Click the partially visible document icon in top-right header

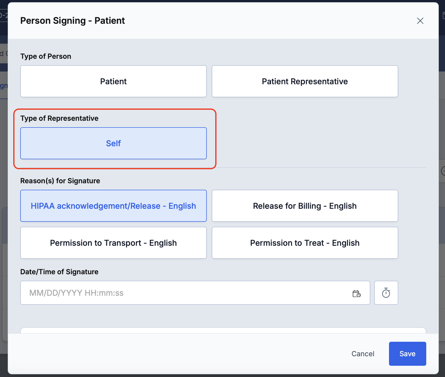pos(443,15)
